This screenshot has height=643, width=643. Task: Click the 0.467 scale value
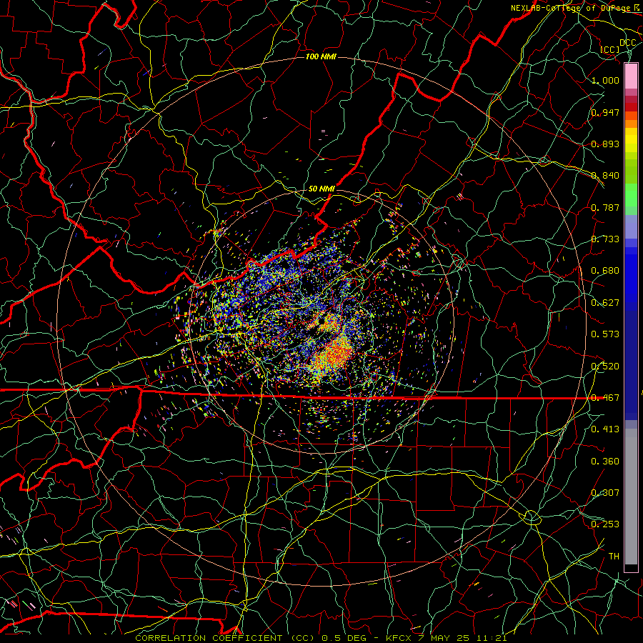(x=605, y=398)
